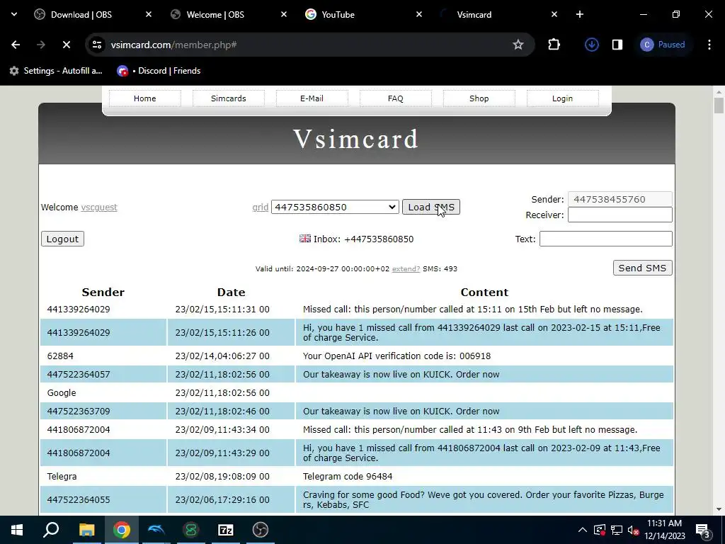Viewport: 725px width, 544px height.
Task: Click sender 447522364057 cell
Action: (x=103, y=374)
